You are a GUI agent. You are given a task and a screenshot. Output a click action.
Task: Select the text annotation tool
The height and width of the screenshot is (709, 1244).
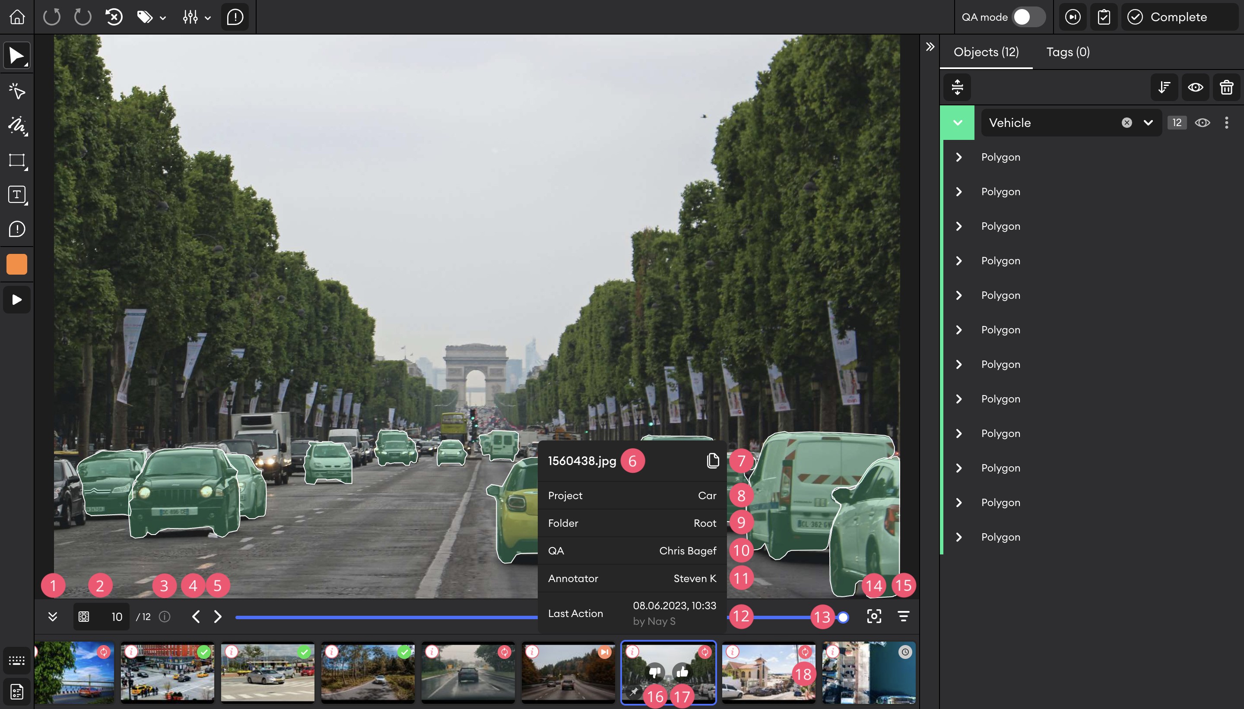pyautogui.click(x=17, y=195)
